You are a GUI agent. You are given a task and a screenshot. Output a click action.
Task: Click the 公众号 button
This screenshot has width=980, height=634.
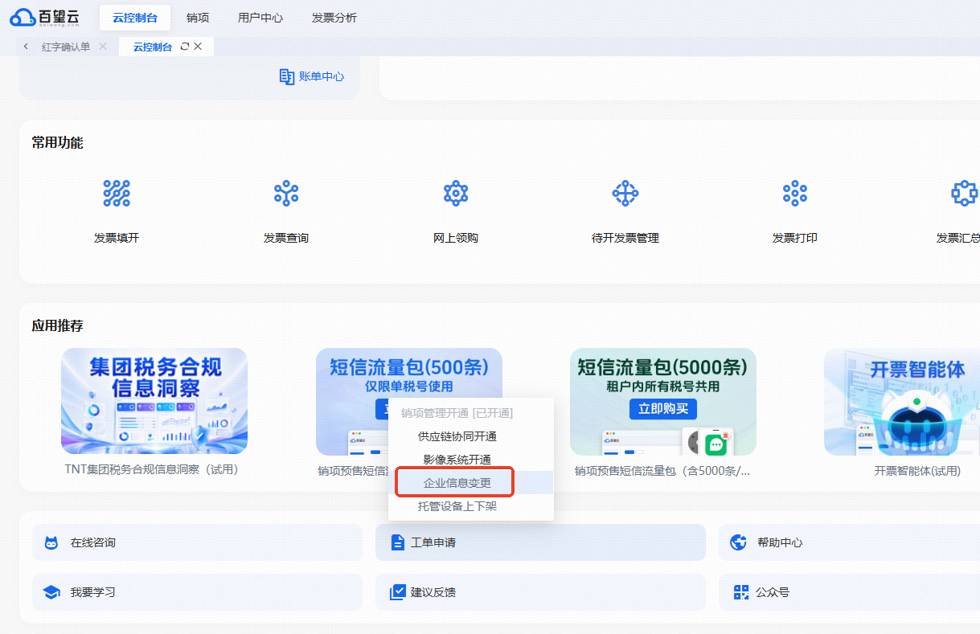click(849, 592)
